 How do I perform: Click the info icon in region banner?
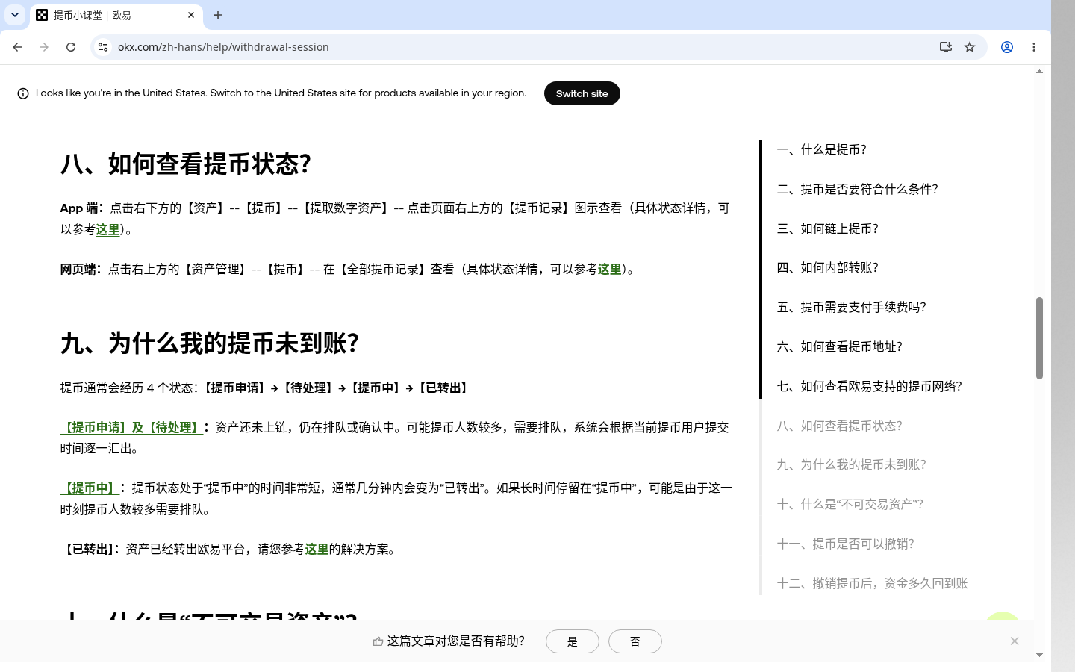click(23, 93)
